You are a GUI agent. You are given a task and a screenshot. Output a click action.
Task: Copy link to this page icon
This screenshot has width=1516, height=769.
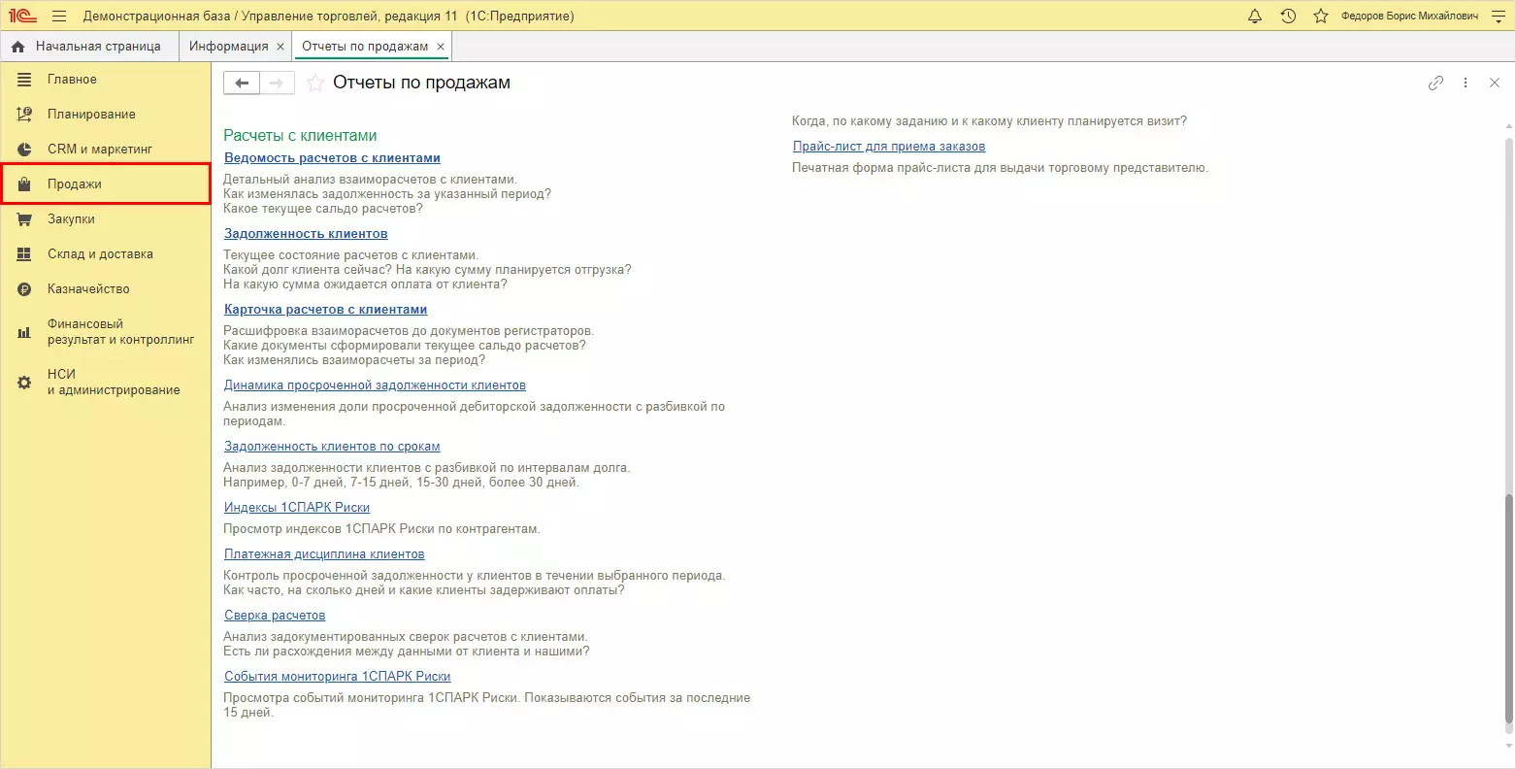tap(1435, 84)
